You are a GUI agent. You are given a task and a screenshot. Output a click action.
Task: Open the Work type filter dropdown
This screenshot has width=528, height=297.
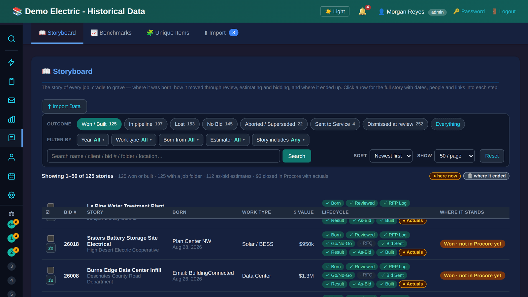click(134, 140)
